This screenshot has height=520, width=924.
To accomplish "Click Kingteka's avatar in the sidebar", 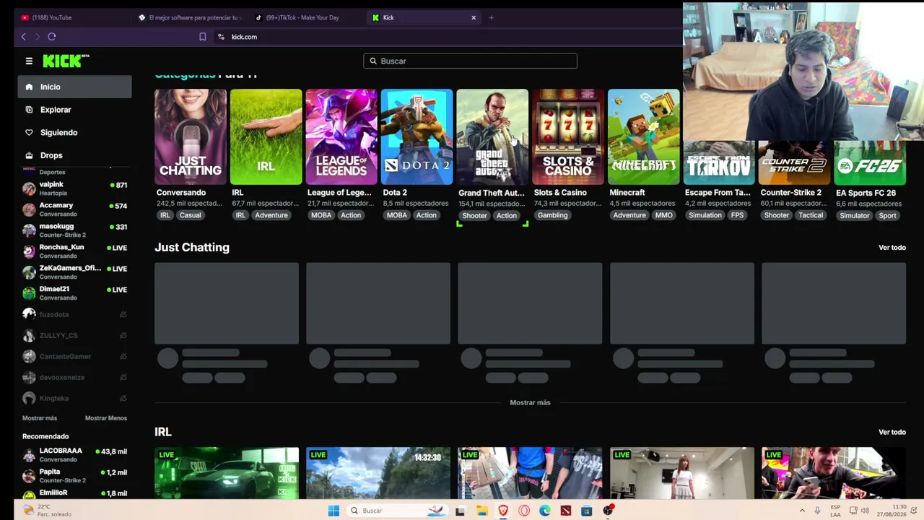I will (x=29, y=398).
